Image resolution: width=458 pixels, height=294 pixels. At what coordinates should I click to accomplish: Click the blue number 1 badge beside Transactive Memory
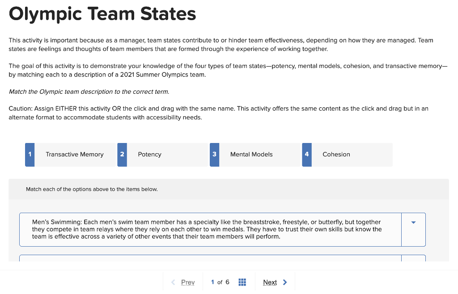click(30, 154)
